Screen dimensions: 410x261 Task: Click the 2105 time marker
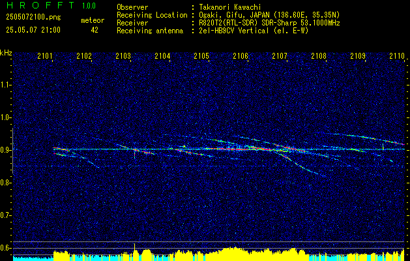201,55
